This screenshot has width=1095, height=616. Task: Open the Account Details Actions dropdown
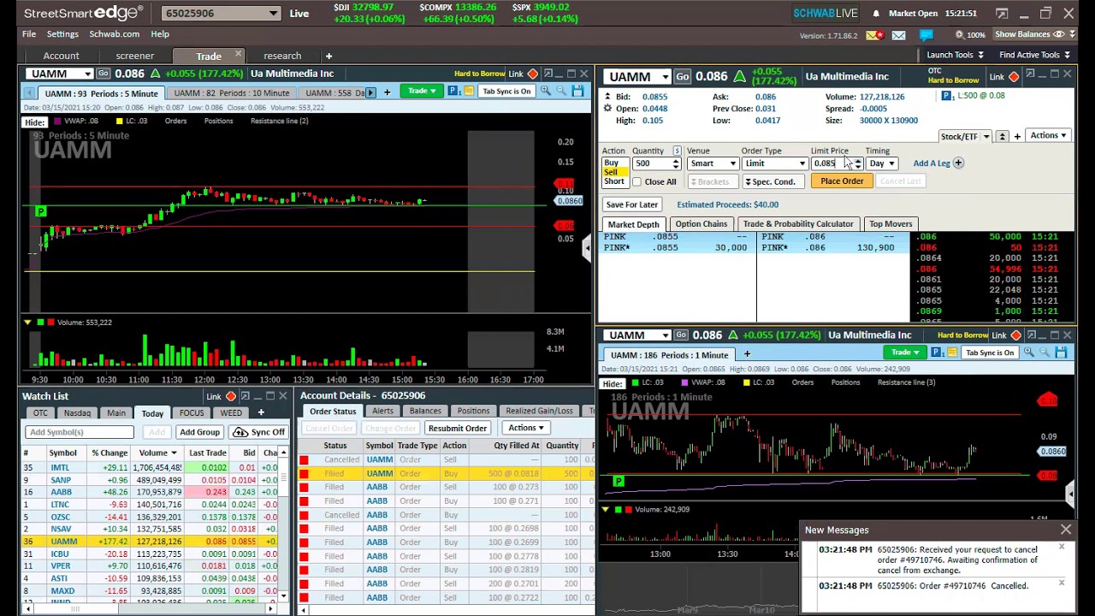(525, 428)
